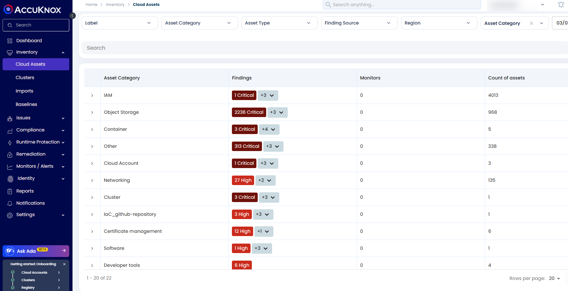Expand the Networking row
568x291 pixels.
coord(92,180)
